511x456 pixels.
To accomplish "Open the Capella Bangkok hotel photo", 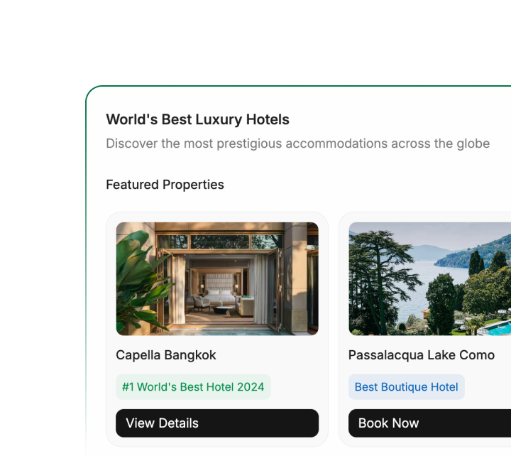I will 217,278.
